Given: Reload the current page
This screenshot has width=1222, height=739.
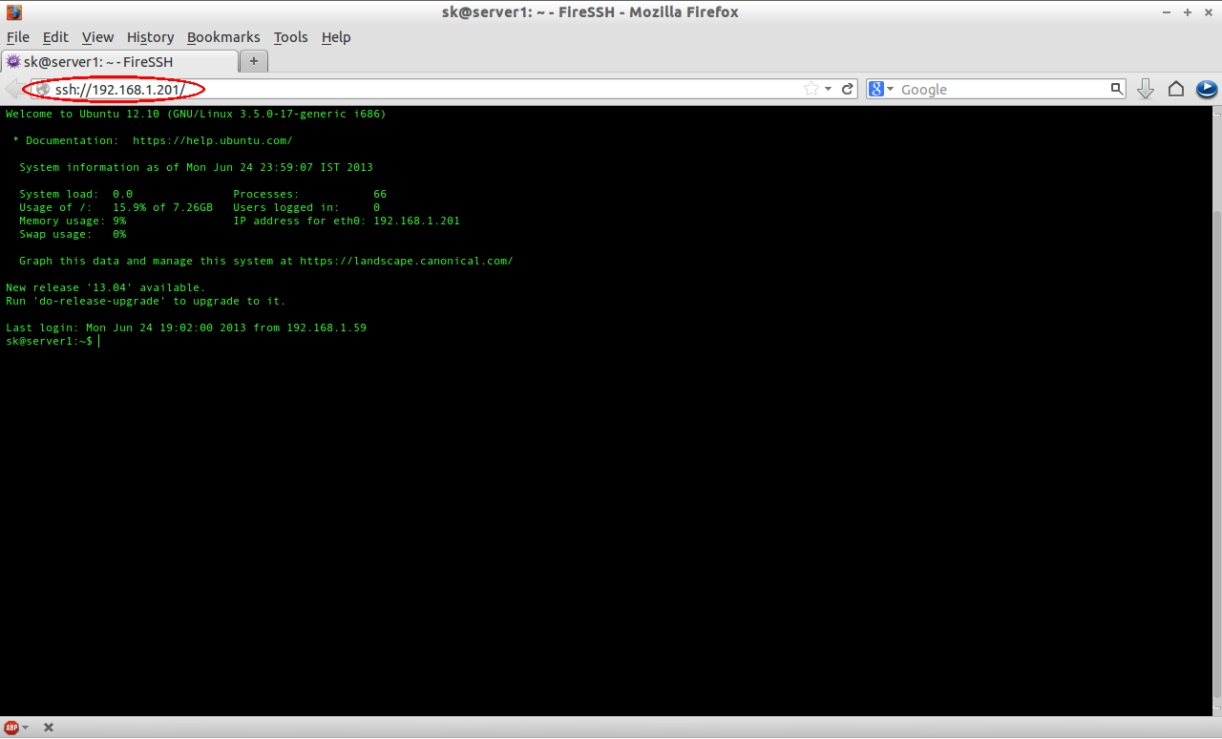Looking at the screenshot, I should [x=847, y=89].
